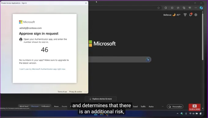Viewport: 208px width, 118px height.
Task: Open the notifications bell on MSN page
Action: [x=191, y=15]
